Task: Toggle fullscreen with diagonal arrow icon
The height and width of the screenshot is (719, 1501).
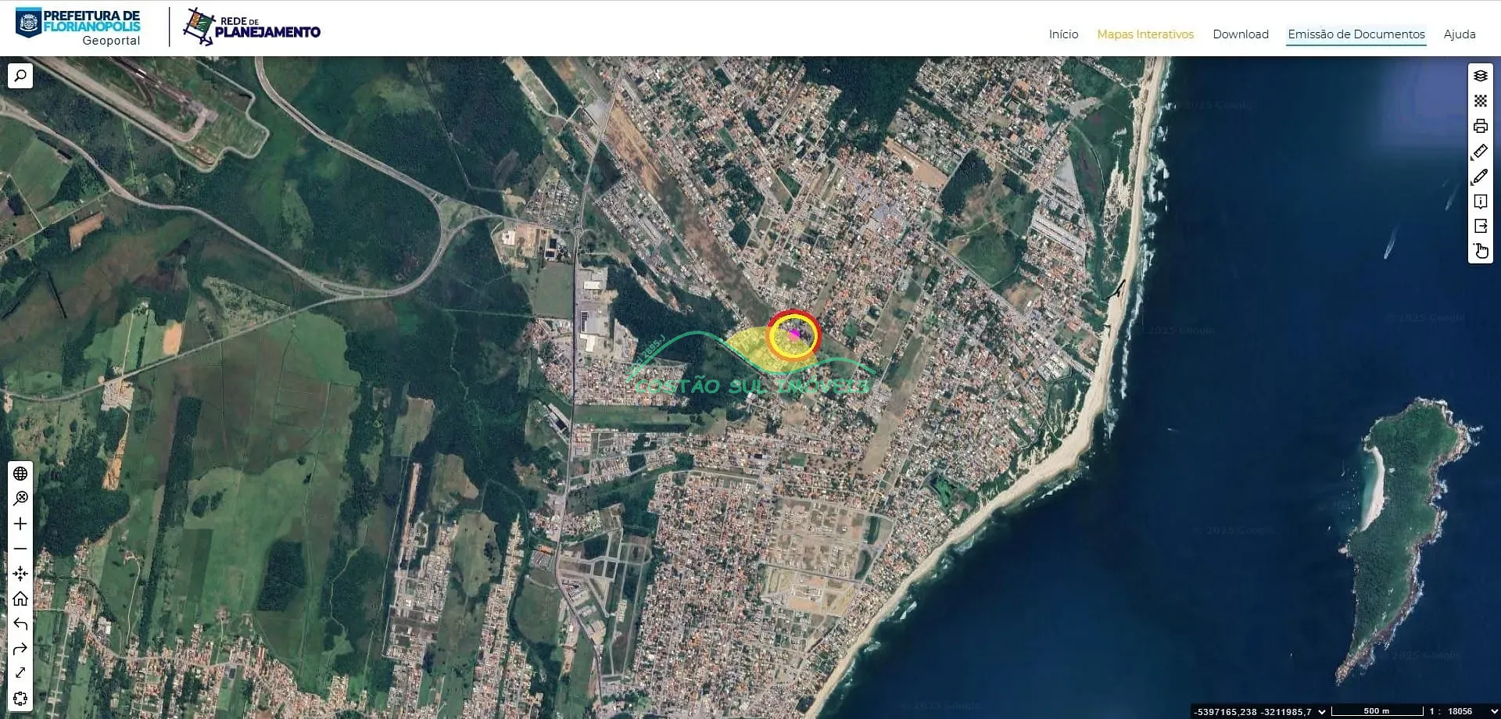Action: tap(20, 673)
